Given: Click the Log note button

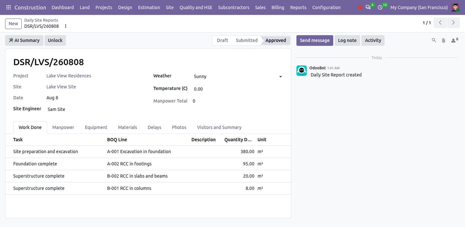Looking at the screenshot, I should pyautogui.click(x=347, y=40).
